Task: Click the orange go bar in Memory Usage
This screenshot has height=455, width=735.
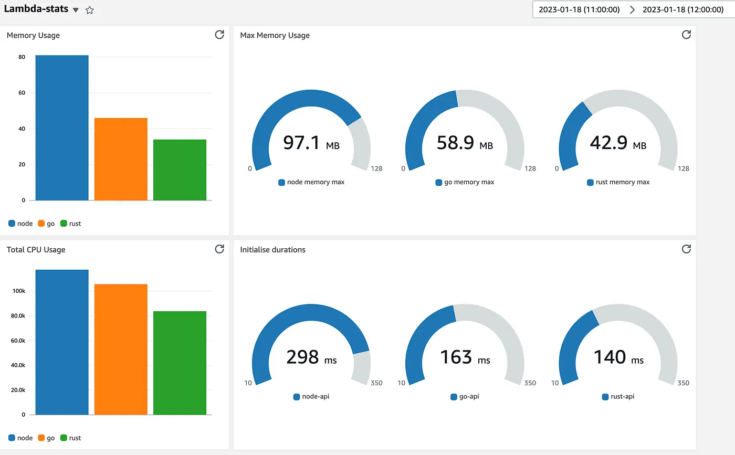Action: coord(121,159)
